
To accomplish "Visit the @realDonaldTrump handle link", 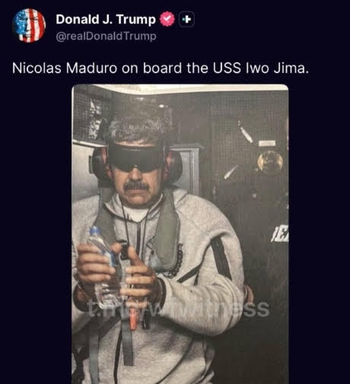I will coord(106,36).
